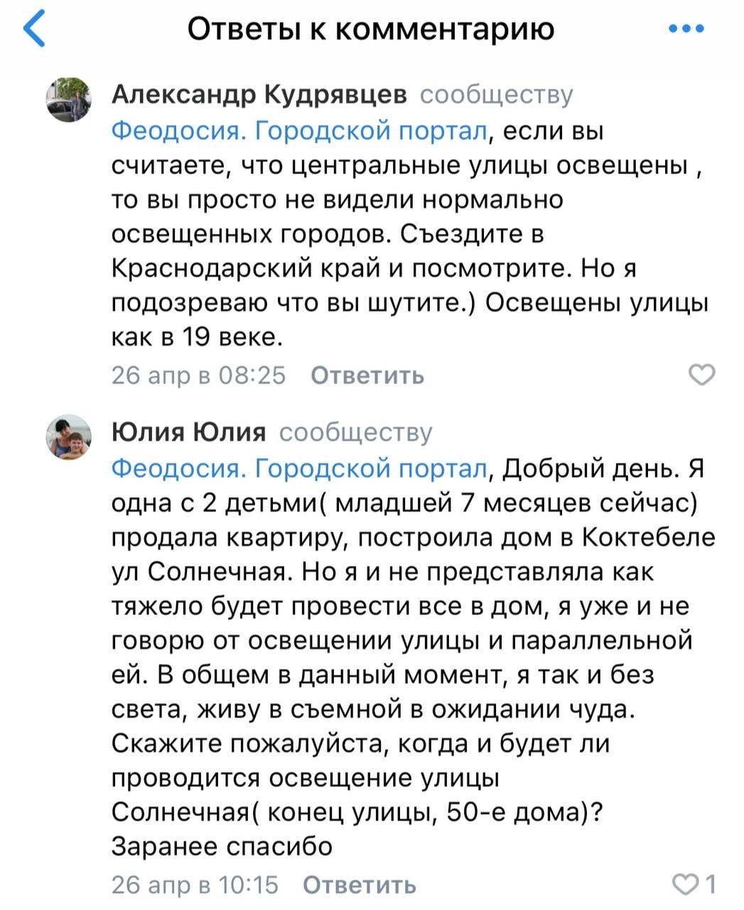
Task: Tap the timestamp 26 апр в 08:25
Action: (x=199, y=375)
